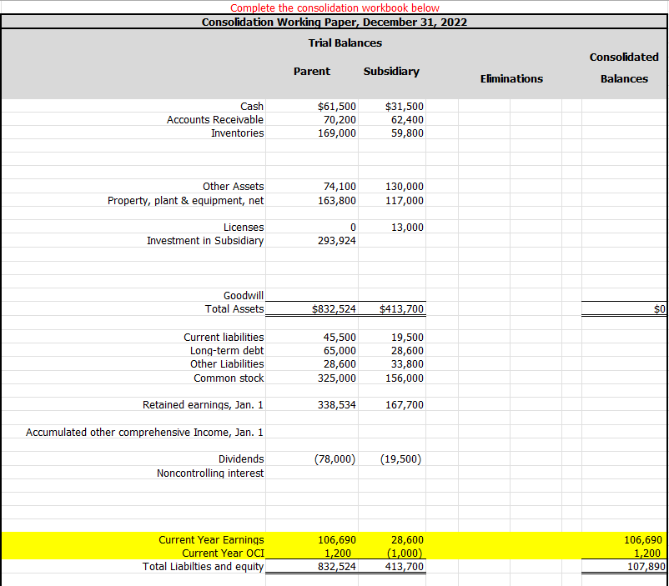Select Subsidiary Other Assets 130,000
Screen dimensions: 669x586
[404, 187]
